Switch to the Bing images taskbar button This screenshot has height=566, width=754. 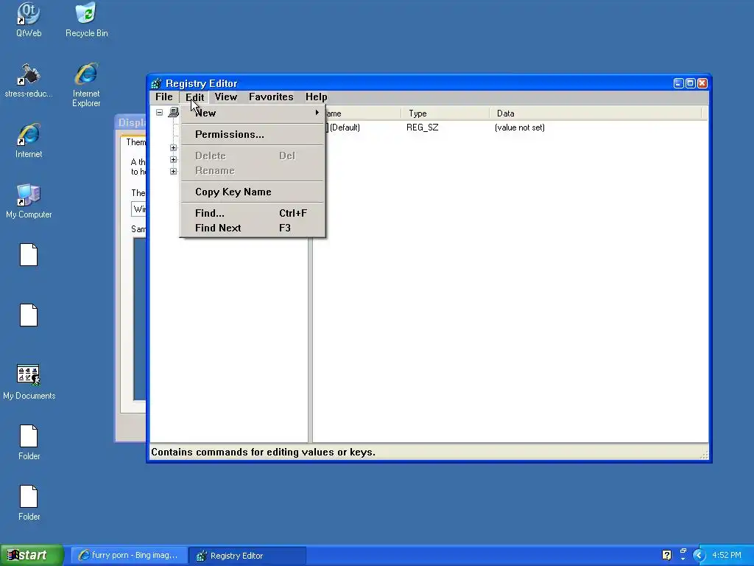(x=128, y=556)
